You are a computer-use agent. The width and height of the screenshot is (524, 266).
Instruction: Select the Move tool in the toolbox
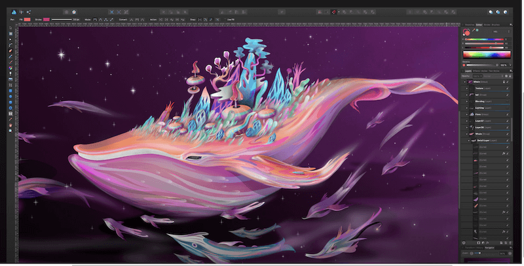(x=10, y=28)
